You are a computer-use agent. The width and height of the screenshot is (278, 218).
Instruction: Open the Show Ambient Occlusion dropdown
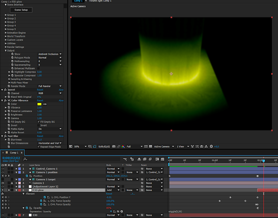coord(50,54)
